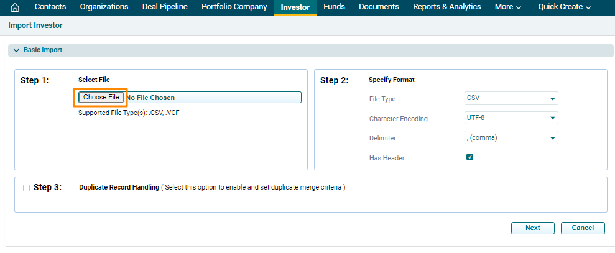Click the Next button
The image size is (615, 253).
point(532,228)
